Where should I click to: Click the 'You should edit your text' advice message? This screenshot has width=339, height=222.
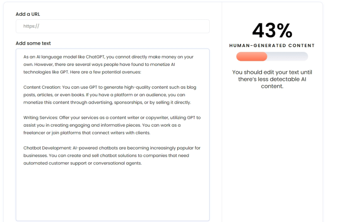pyautogui.click(x=272, y=79)
